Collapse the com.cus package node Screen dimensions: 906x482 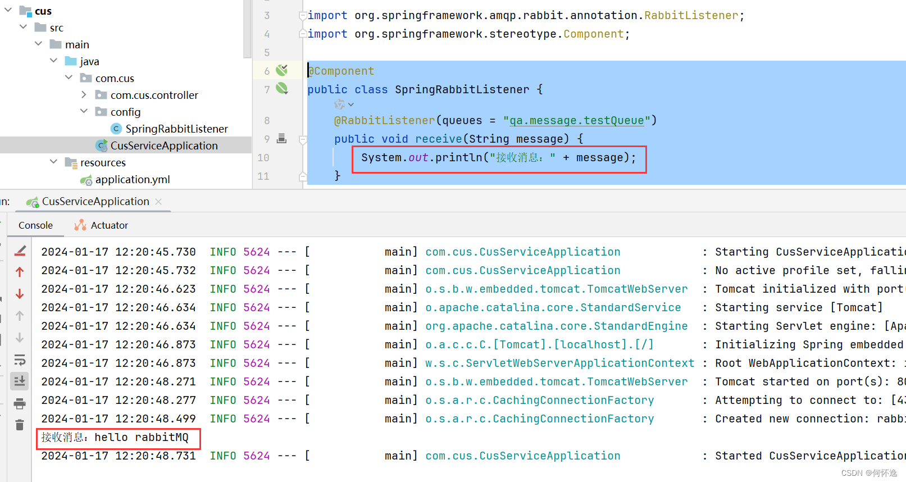69,78
